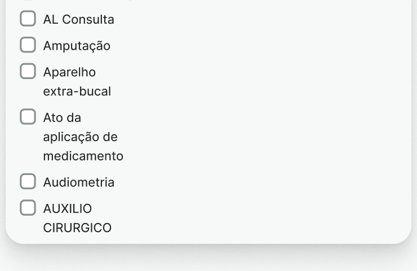This screenshot has height=271, width=417.
Task: Click the "Audiometria" label text
Action: coord(78,182)
